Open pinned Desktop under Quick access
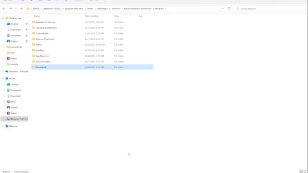Screen dimensions: 308x173 [x=14, y=24]
